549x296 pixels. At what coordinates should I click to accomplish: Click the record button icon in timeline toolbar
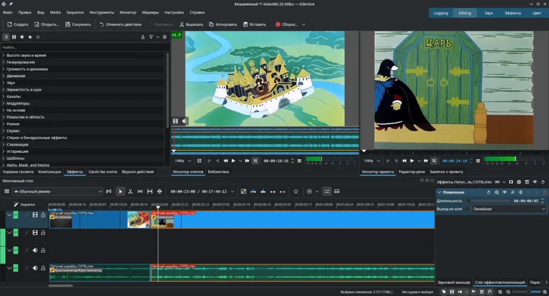pos(309,191)
